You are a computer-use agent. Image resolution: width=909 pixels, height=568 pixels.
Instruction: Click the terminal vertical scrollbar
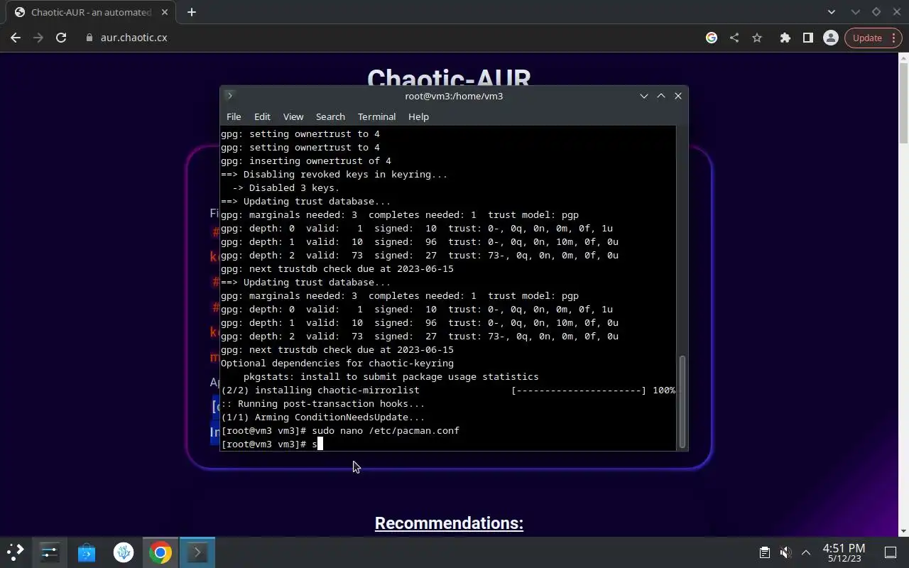[683, 401]
